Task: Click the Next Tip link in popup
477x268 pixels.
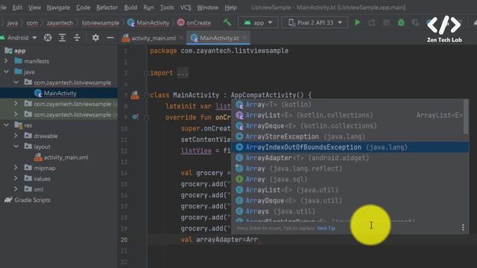Action: click(326, 228)
